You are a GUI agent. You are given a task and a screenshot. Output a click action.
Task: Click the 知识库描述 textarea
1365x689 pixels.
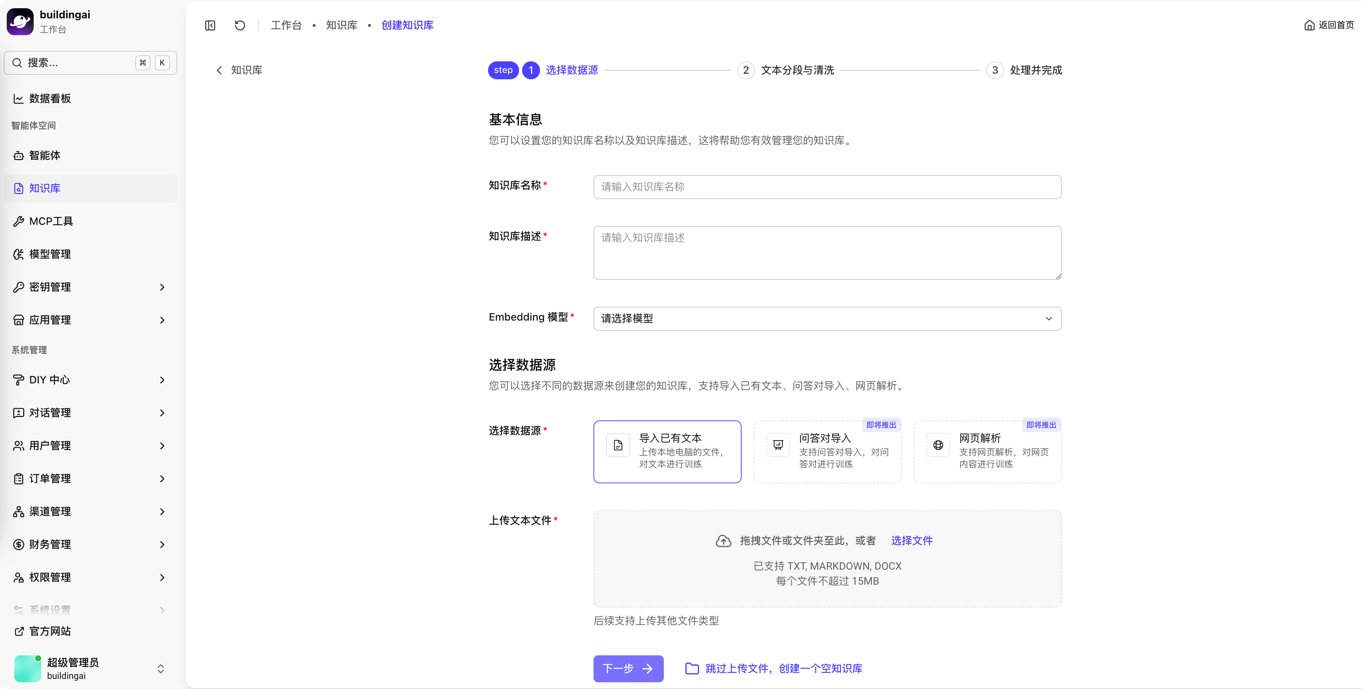point(827,253)
